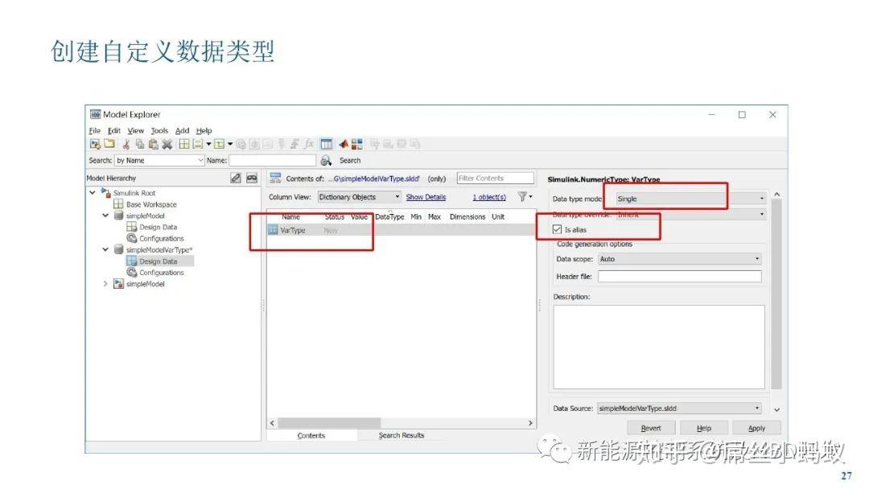Open the filter icon beside 1 object(s)
The width and height of the screenshot is (869, 489).
[521, 197]
